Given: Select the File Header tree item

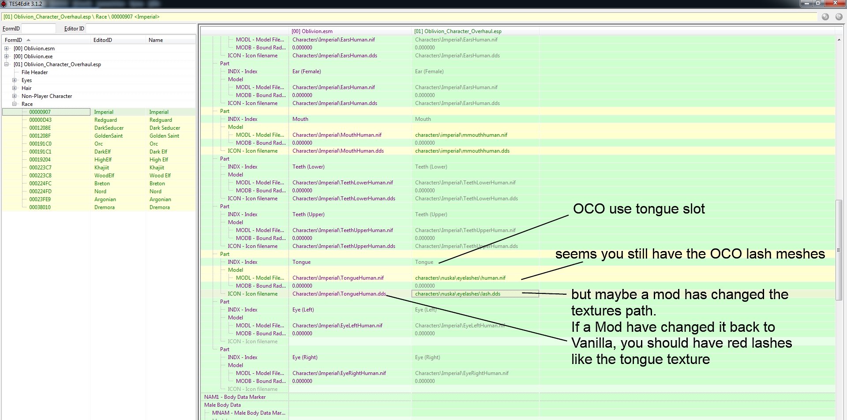Looking at the screenshot, I should (34, 72).
